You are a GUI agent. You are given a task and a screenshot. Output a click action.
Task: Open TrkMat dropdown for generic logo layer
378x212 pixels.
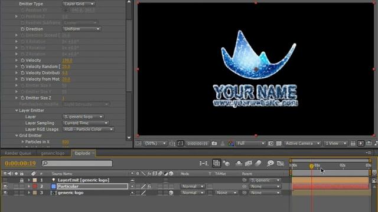pos(226,193)
